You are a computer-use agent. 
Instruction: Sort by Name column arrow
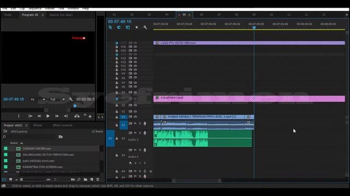point(21,143)
